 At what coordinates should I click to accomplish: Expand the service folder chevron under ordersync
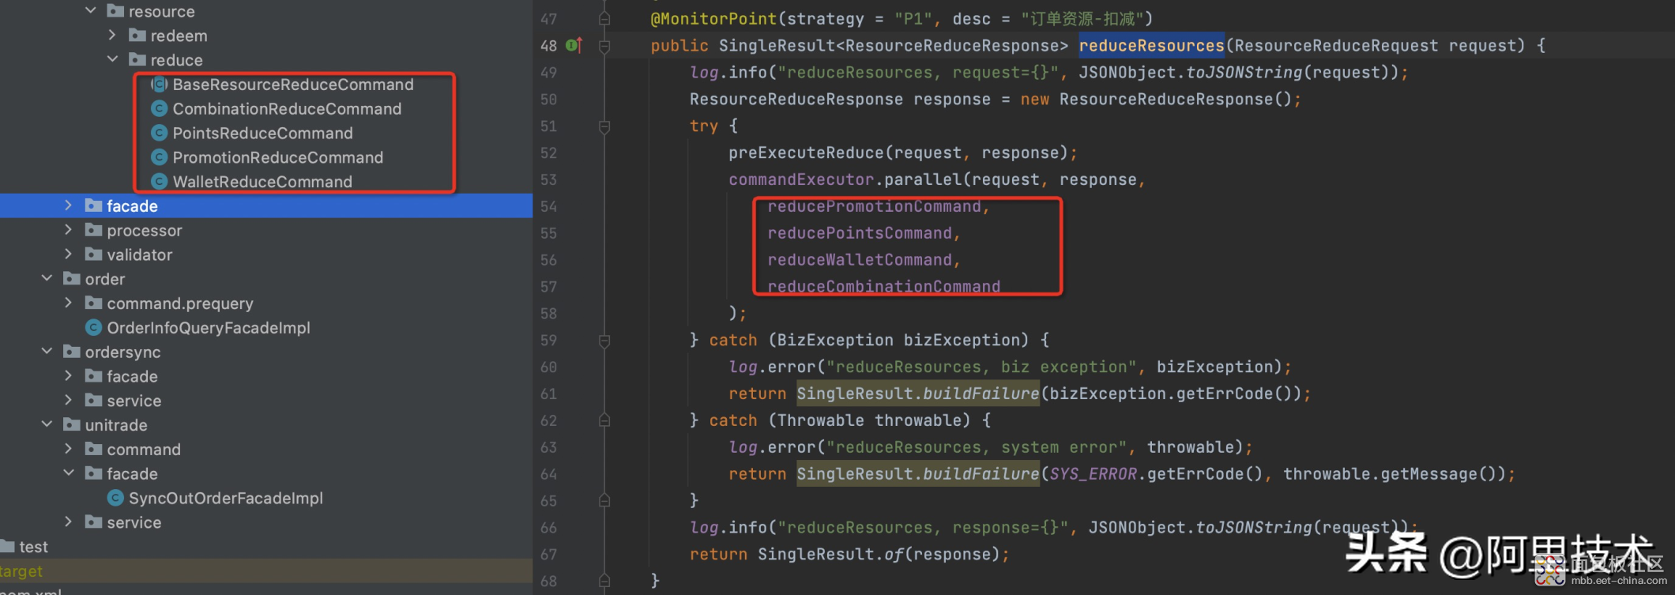(x=69, y=401)
